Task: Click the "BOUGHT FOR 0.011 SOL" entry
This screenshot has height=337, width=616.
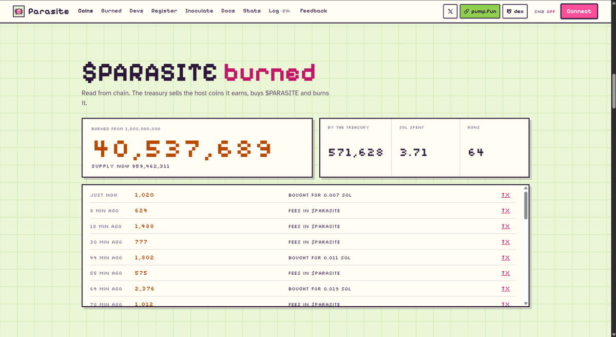Action: point(320,257)
